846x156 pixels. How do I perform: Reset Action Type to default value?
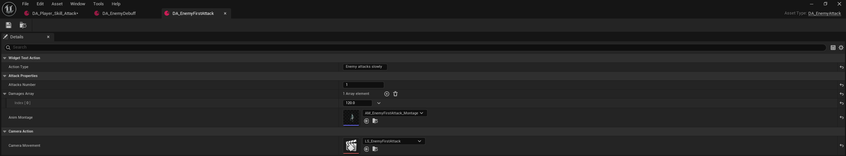841,67
